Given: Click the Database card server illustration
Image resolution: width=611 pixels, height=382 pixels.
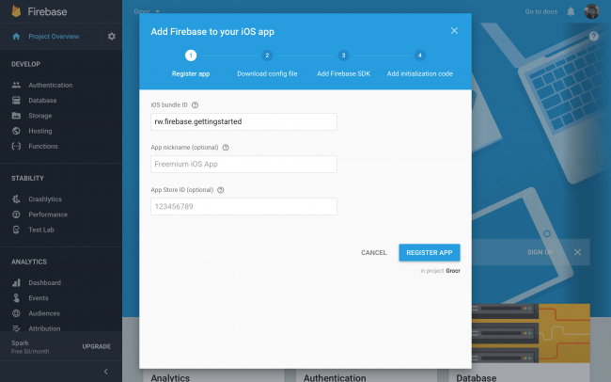Looking at the screenshot, I should [x=530, y=333].
